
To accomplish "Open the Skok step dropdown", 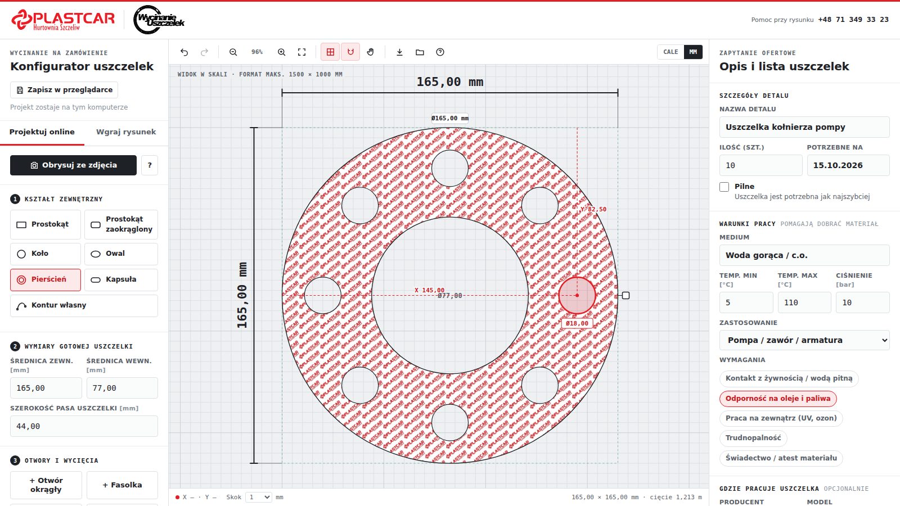I will [x=259, y=497].
